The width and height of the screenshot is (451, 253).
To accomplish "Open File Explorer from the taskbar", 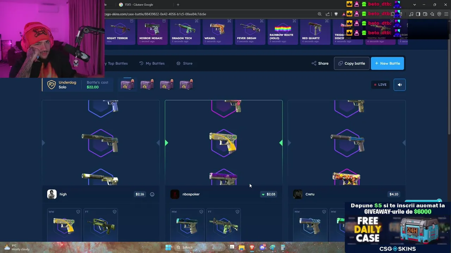I will point(241,247).
